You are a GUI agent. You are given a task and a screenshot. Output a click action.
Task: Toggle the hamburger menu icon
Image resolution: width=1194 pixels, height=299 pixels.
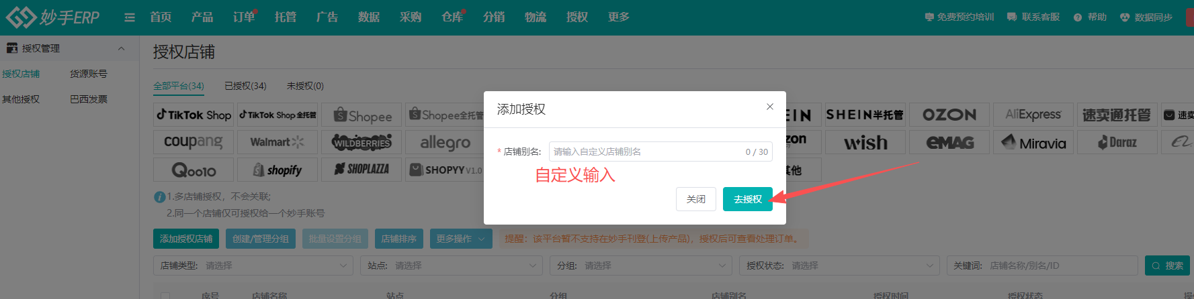(130, 17)
